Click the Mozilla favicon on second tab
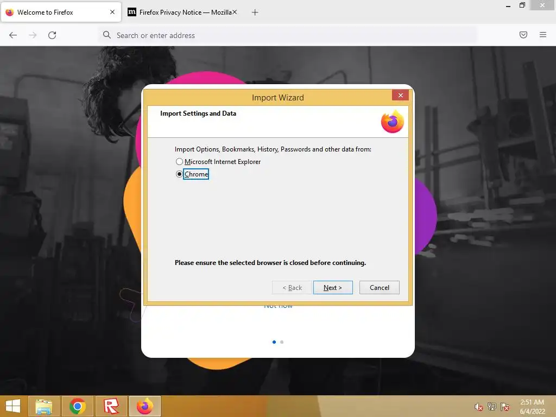This screenshot has width=556, height=417. click(x=131, y=12)
